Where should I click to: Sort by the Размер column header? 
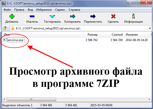[x=87, y=35]
